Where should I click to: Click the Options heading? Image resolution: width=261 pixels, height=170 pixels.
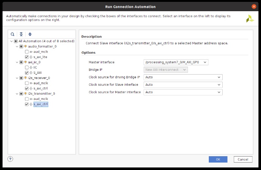(x=88, y=53)
